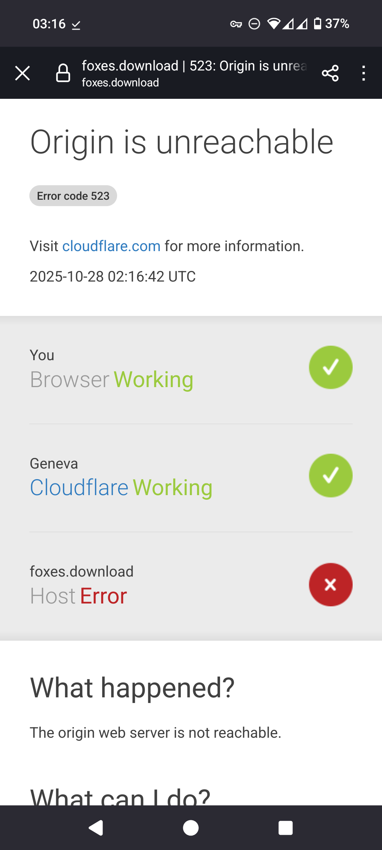Image resolution: width=382 pixels, height=850 pixels.
Task: Tap the red X Host Error icon
Action: [331, 584]
